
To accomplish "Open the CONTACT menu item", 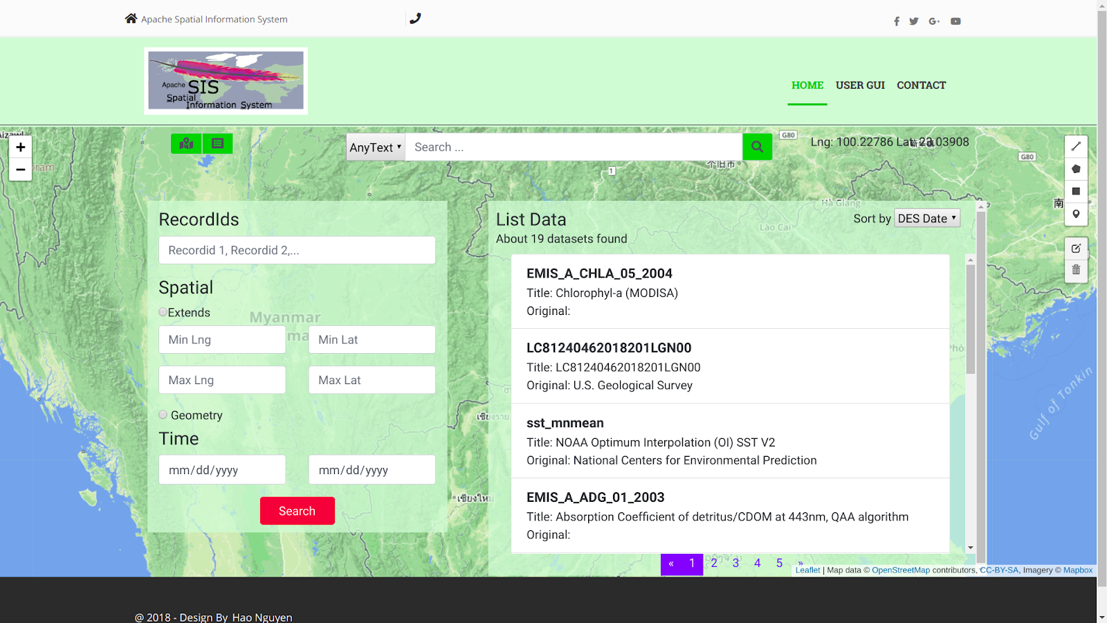I will pos(921,85).
